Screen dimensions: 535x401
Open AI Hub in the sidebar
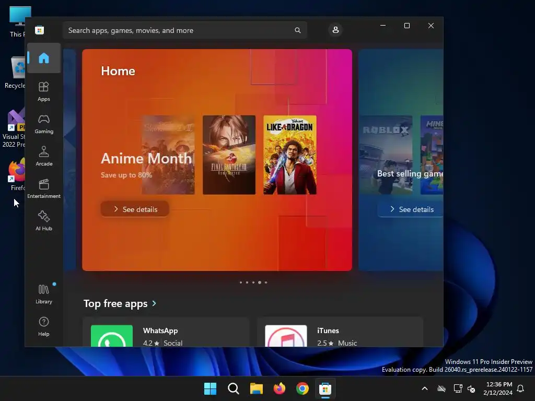click(44, 221)
